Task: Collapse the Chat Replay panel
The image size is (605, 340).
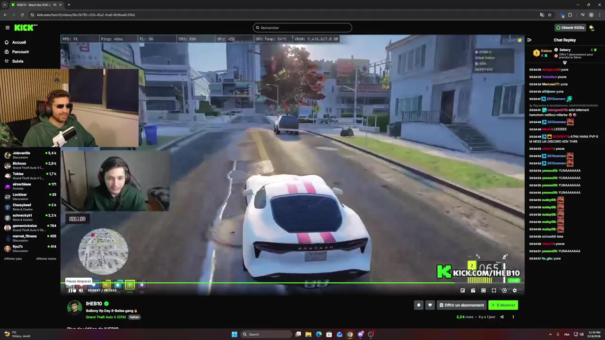Action: tap(529, 40)
